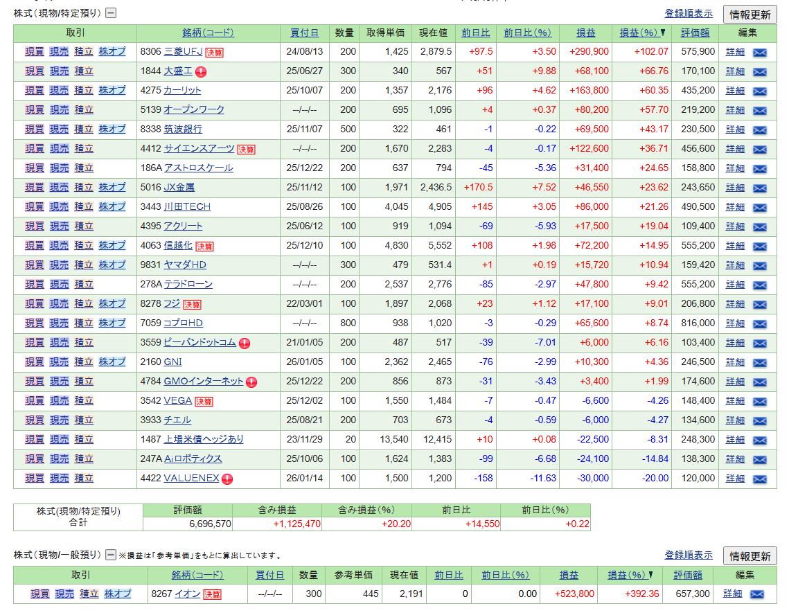Collapse the 株式(現物/一般預り) section
Viewport: 789px width, 615px height.
pyautogui.click(x=110, y=555)
